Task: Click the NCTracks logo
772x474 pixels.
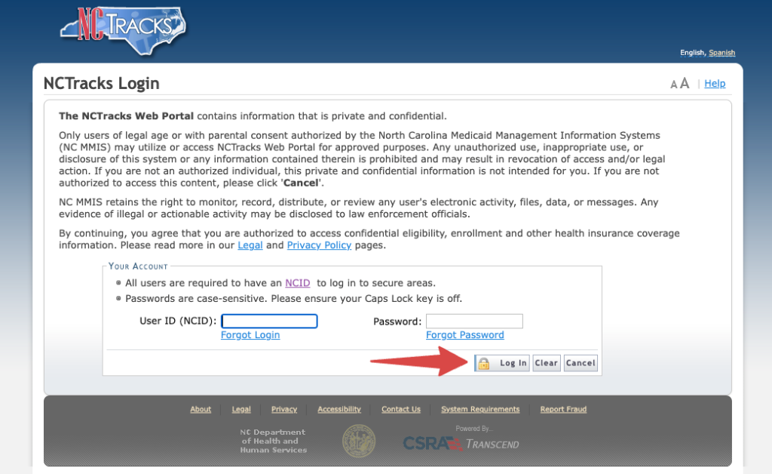Action: pos(122,30)
